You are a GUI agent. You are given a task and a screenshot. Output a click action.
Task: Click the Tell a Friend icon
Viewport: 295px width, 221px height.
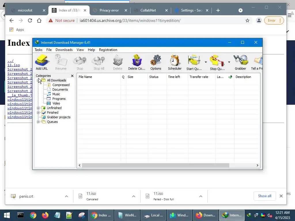[x=257, y=62]
